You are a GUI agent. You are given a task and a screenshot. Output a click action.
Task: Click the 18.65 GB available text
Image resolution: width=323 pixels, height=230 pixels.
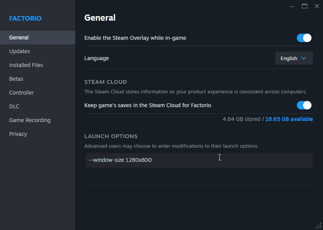click(x=289, y=119)
